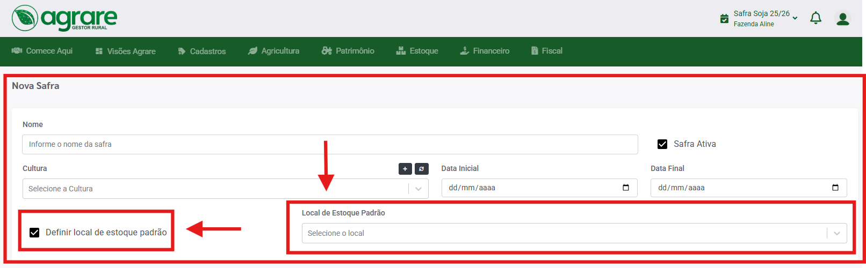Click the Local de Estoque Padrão label

click(343, 213)
